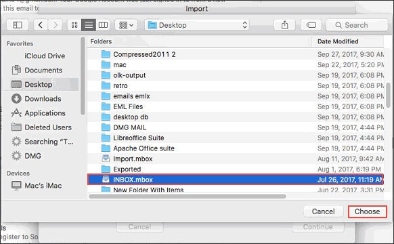Click the Compressed2011 2 folder icon
The image size is (394, 244).
coord(106,54)
